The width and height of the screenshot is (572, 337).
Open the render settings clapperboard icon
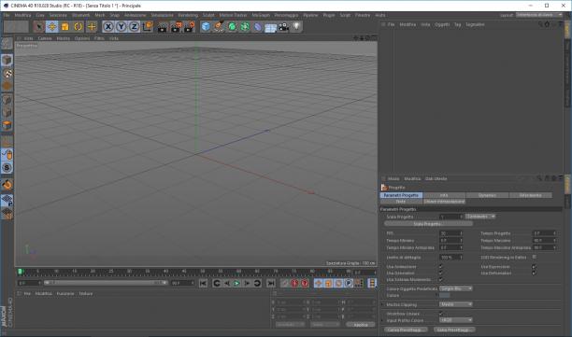click(190, 26)
